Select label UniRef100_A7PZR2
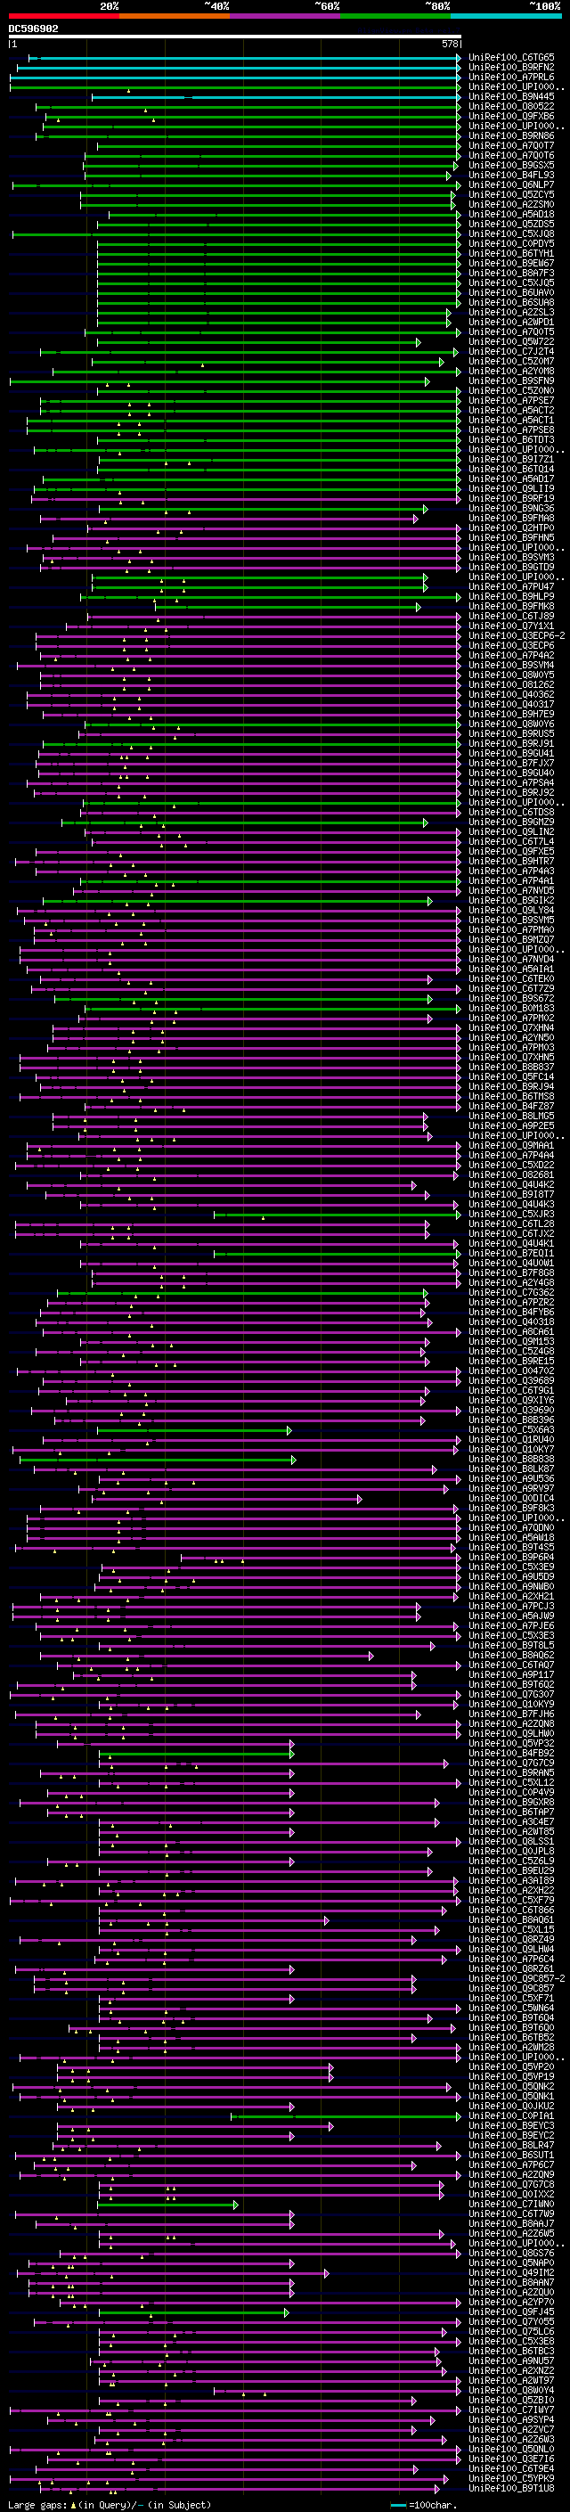The height and width of the screenshot is (2512, 570). coord(511,1303)
